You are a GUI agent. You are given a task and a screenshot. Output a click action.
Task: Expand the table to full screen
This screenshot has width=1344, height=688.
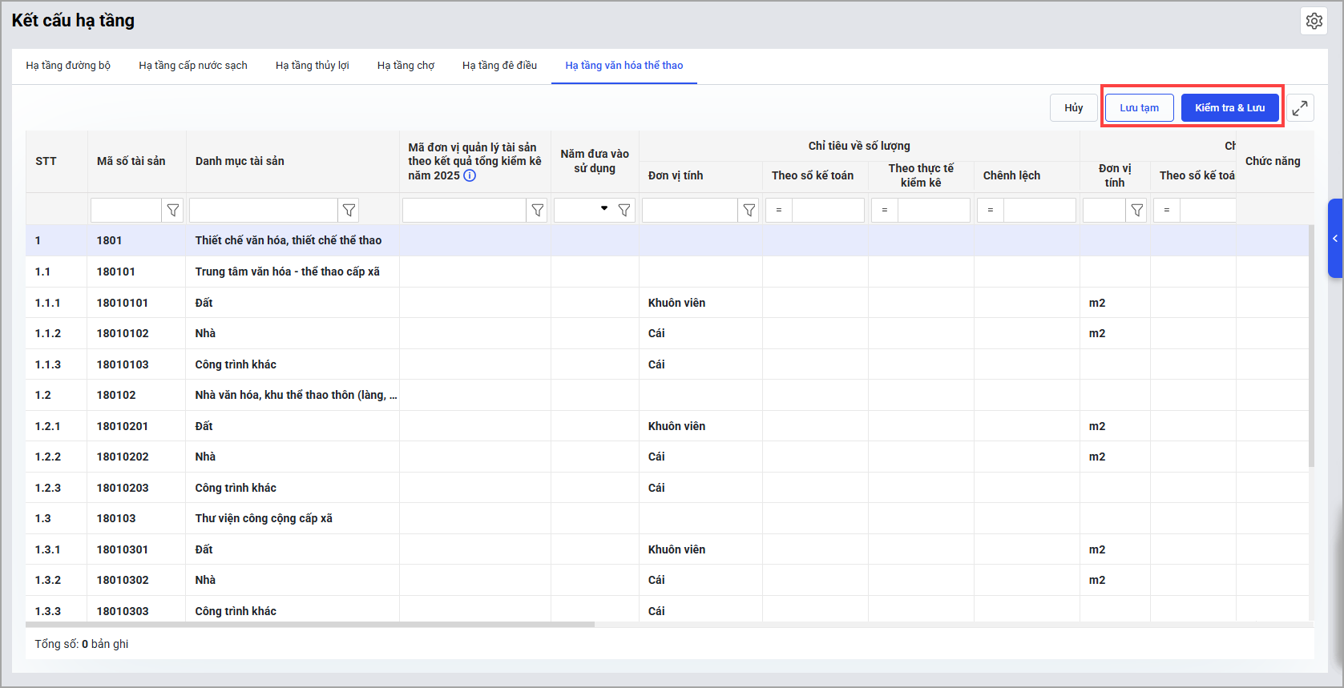[x=1300, y=108]
